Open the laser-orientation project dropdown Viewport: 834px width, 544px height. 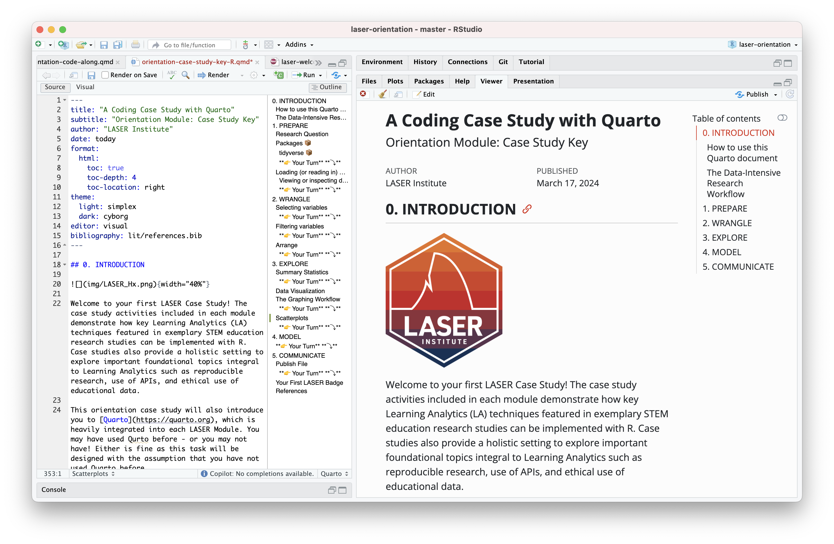click(764, 45)
